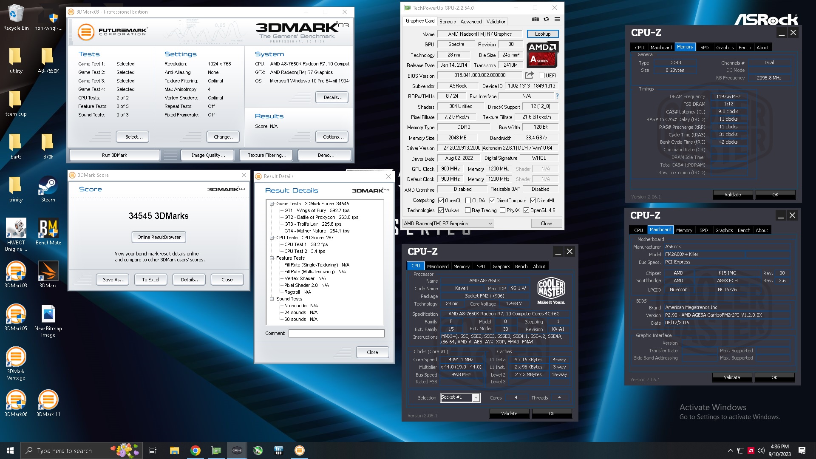816x459 pixels.
Task: Click volume icon in system tray
Action: pyautogui.click(x=761, y=450)
